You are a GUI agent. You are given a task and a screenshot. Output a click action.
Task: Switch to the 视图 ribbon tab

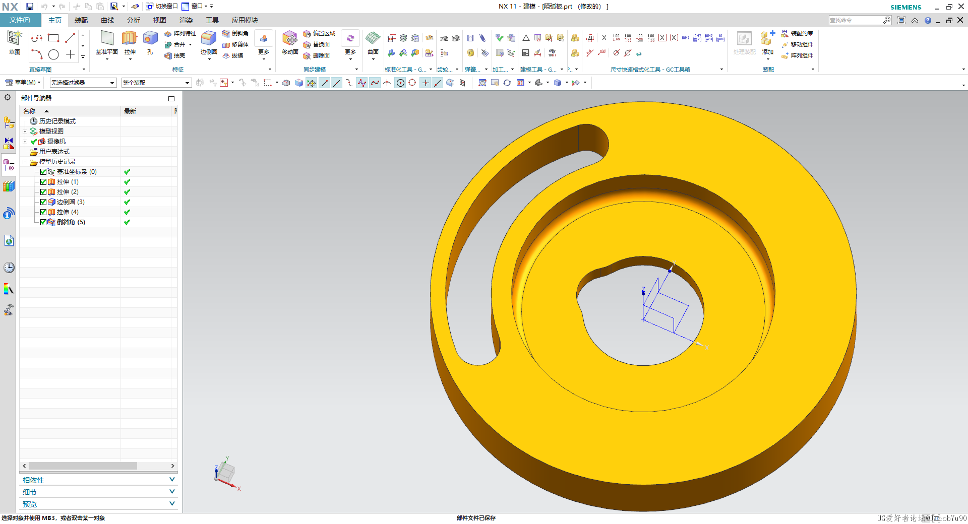point(160,20)
